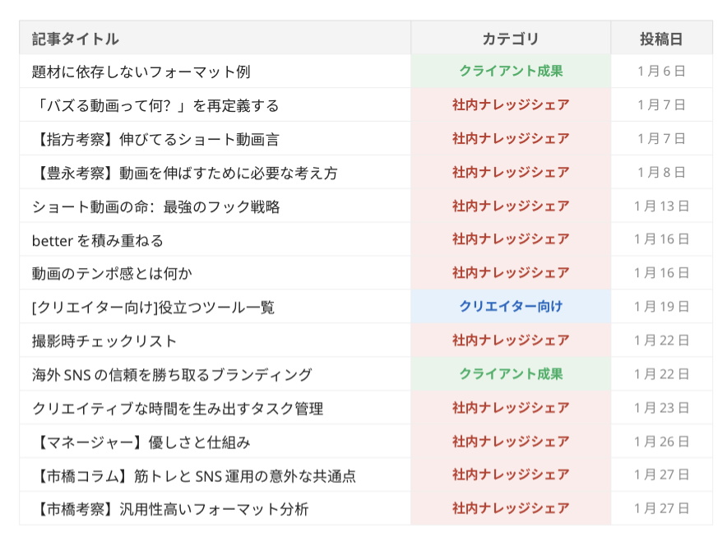Click the 1月6日 date cell

(661, 72)
